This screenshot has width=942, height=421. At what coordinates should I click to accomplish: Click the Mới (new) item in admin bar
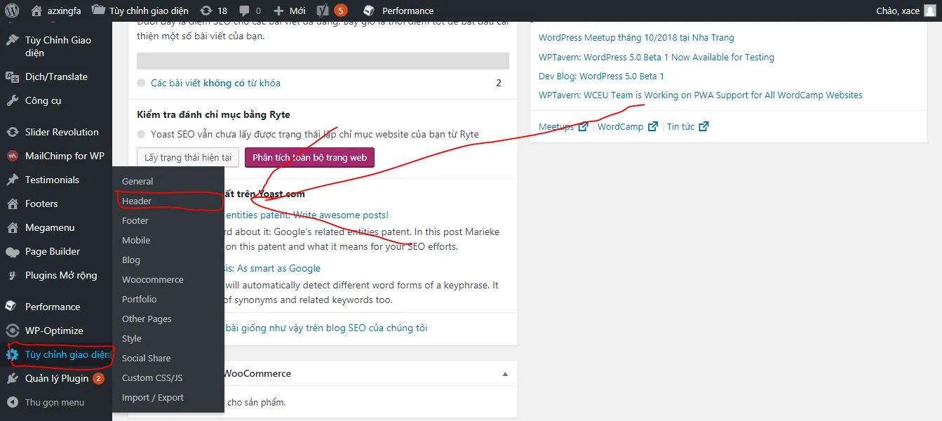tap(289, 11)
